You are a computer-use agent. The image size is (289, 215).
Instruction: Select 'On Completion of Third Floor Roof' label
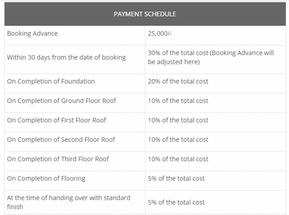(58, 159)
